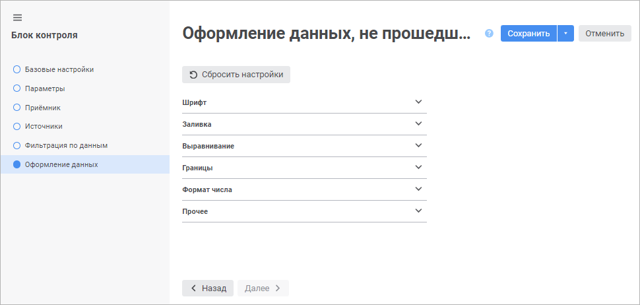
Task: Select the Приёмник step radio
Action: pyautogui.click(x=17, y=107)
